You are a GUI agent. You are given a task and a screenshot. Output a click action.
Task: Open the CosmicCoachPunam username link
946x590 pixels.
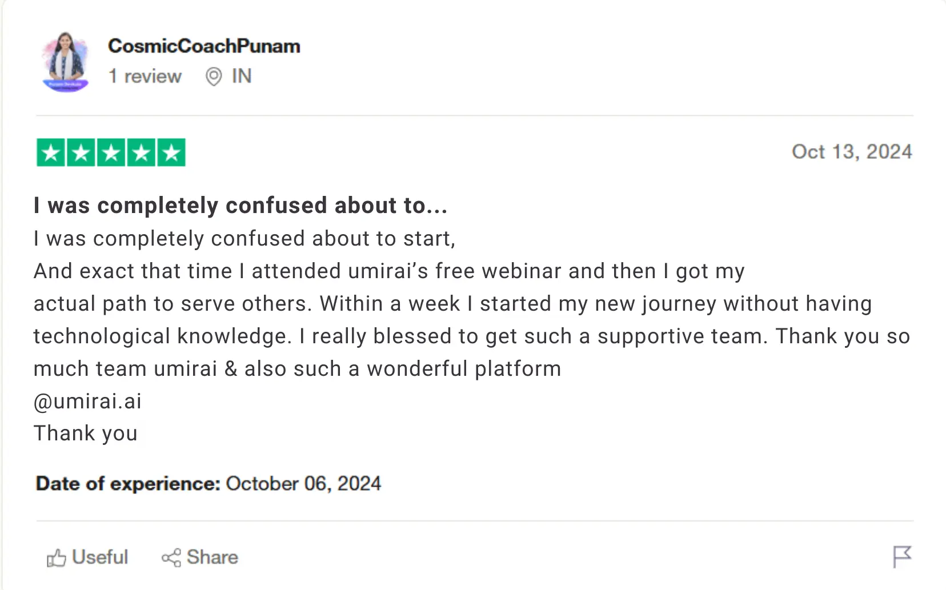[x=204, y=46]
